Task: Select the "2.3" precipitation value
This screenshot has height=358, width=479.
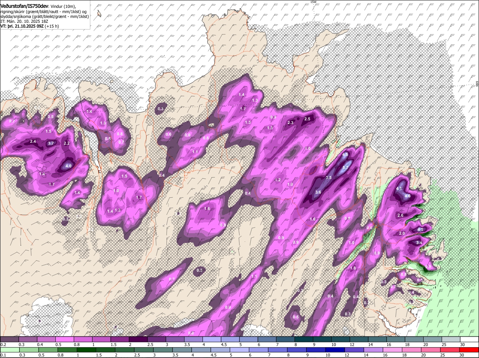Action: (x=290, y=123)
